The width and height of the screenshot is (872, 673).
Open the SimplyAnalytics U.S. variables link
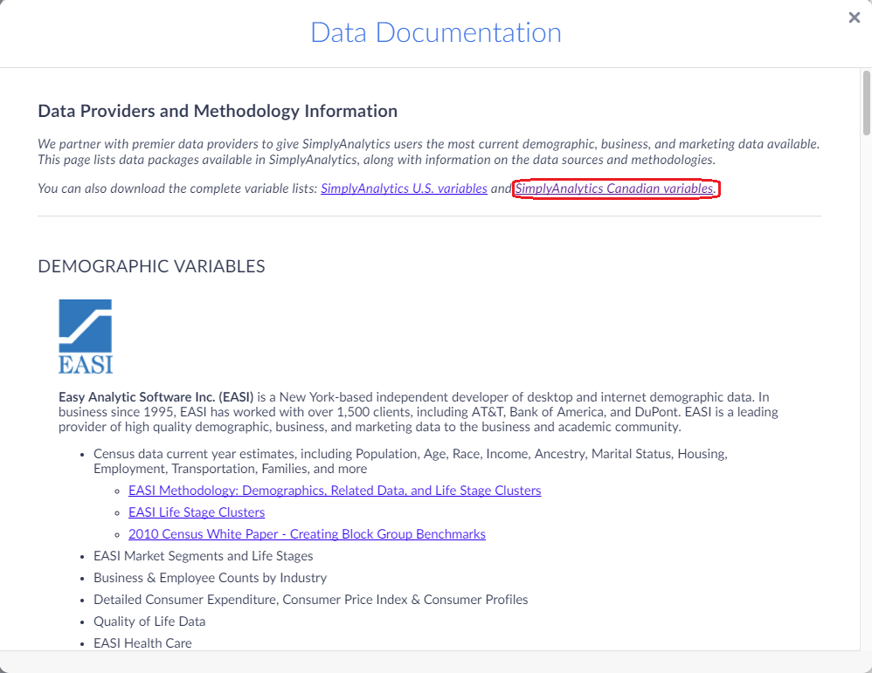tap(404, 189)
